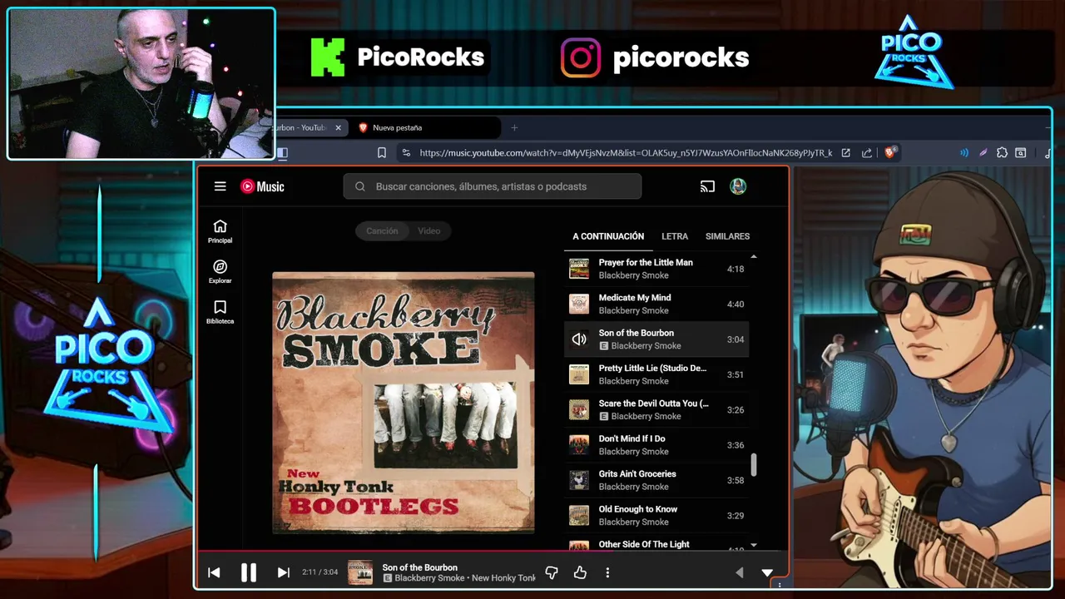
Task: Play Grits Ain't Groceries from queue
Action: 656,480
